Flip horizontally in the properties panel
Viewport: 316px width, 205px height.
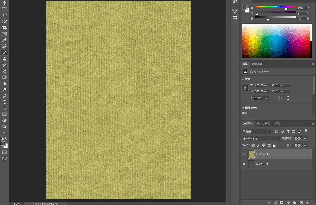point(279,98)
